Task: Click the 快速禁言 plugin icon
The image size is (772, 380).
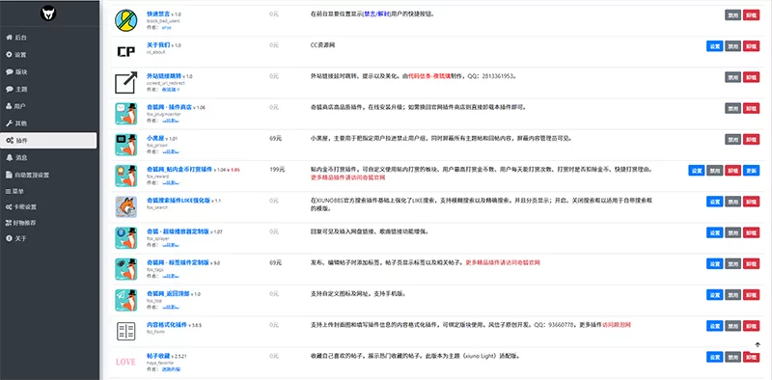Action: click(126, 20)
